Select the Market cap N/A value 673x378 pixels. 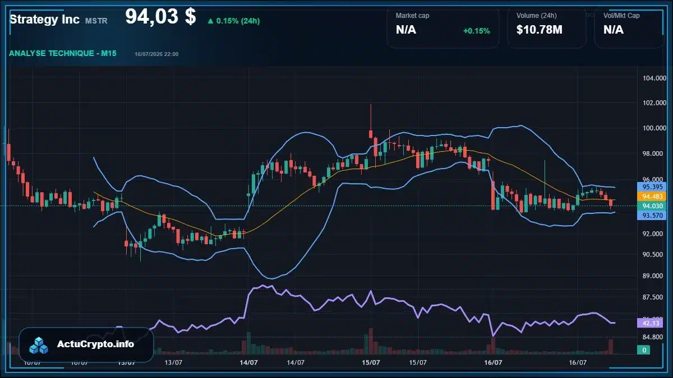406,30
